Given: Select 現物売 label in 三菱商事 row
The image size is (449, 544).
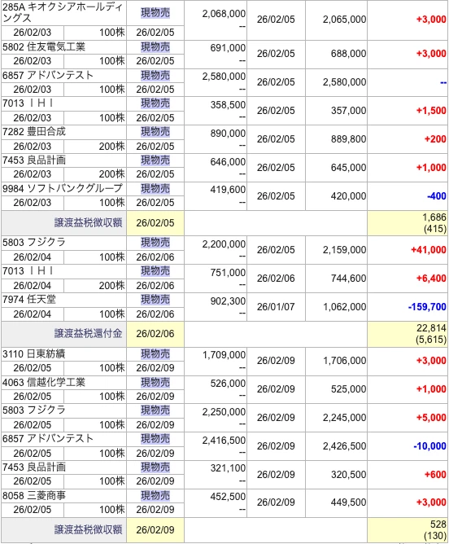Looking at the screenshot, I should [155, 495].
